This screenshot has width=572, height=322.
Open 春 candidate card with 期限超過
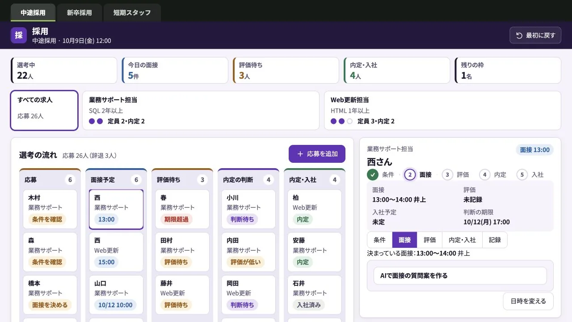coord(182,209)
